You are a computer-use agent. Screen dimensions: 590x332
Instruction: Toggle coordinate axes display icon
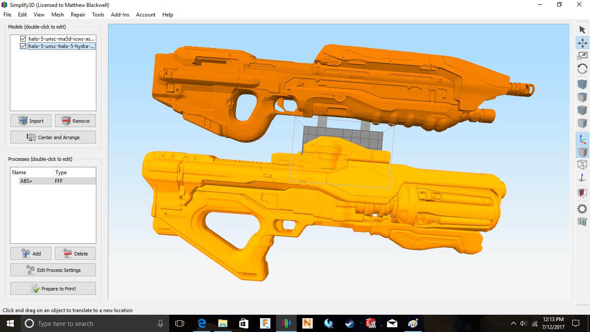coord(582,138)
